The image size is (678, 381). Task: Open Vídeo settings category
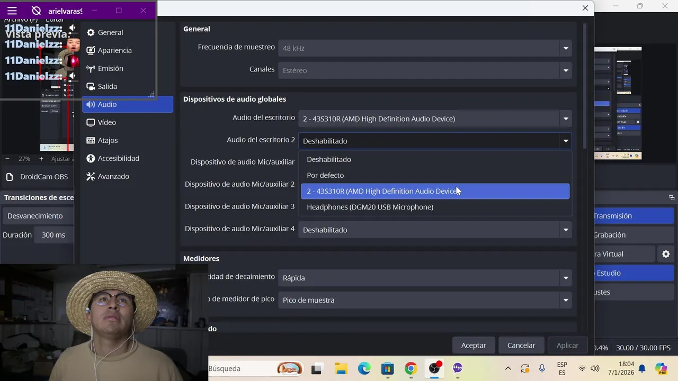tap(128, 122)
